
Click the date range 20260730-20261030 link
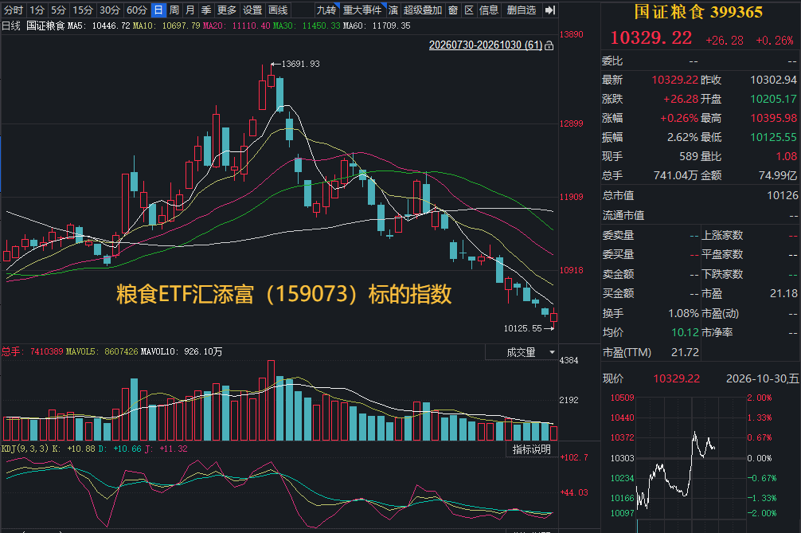pyautogui.click(x=486, y=45)
